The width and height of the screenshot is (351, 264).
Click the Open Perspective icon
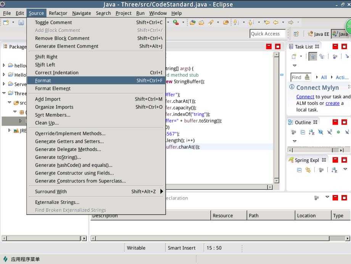pyautogui.click(x=296, y=34)
